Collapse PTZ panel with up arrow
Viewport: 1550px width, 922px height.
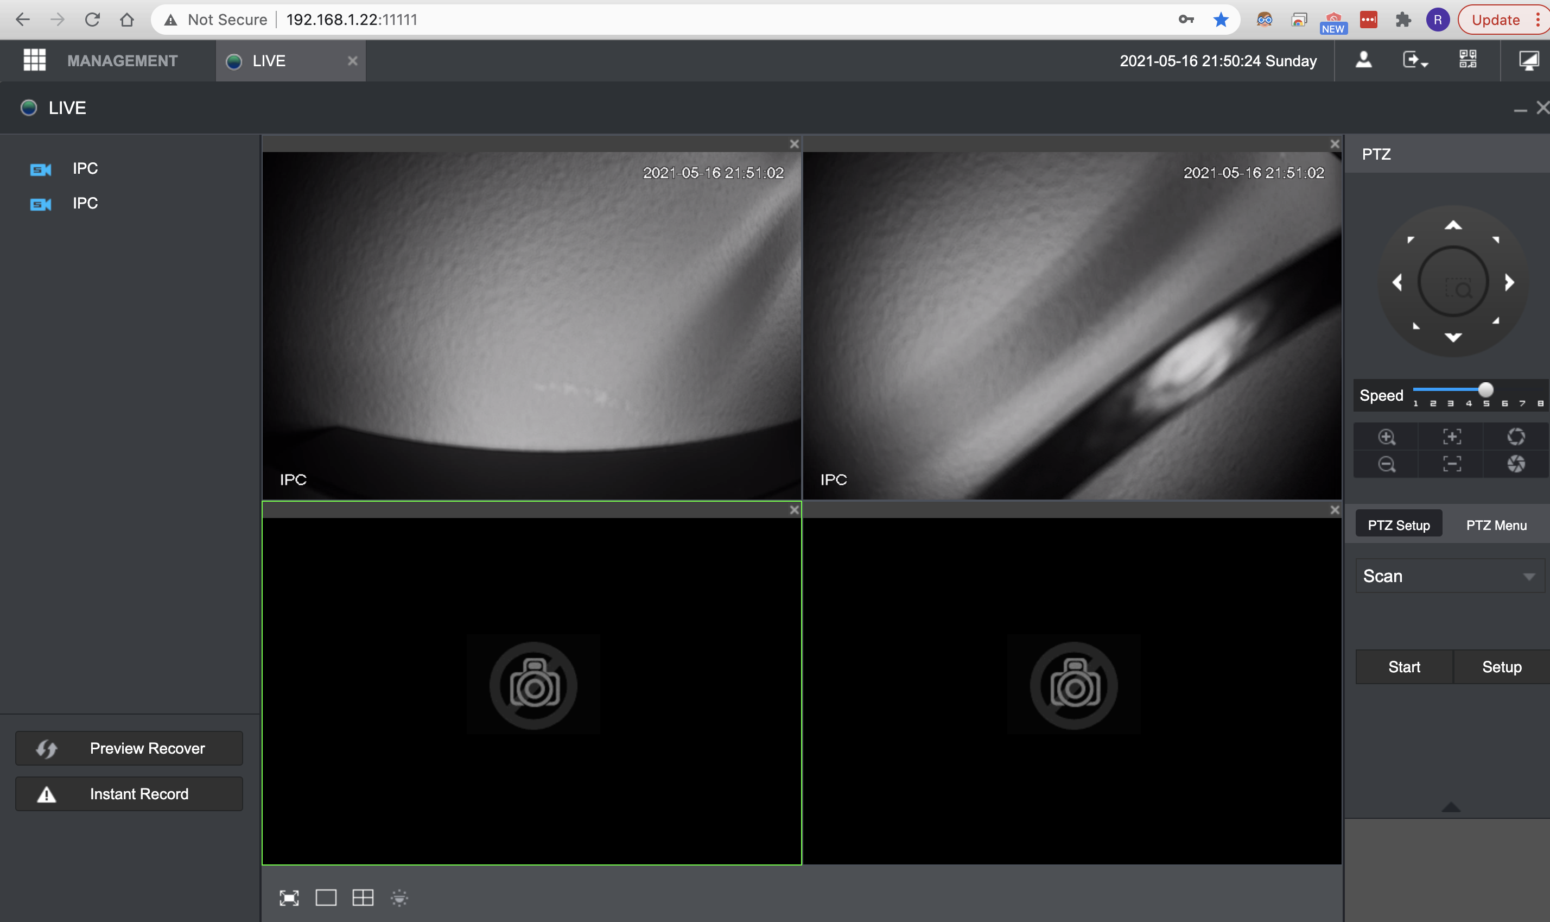1451,807
